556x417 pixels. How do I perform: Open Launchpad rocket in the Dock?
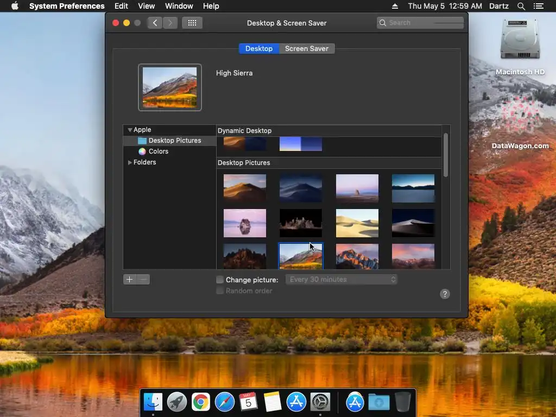click(x=177, y=402)
